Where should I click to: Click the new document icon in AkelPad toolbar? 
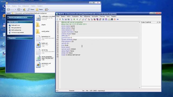pyautogui.click(x=57, y=19)
